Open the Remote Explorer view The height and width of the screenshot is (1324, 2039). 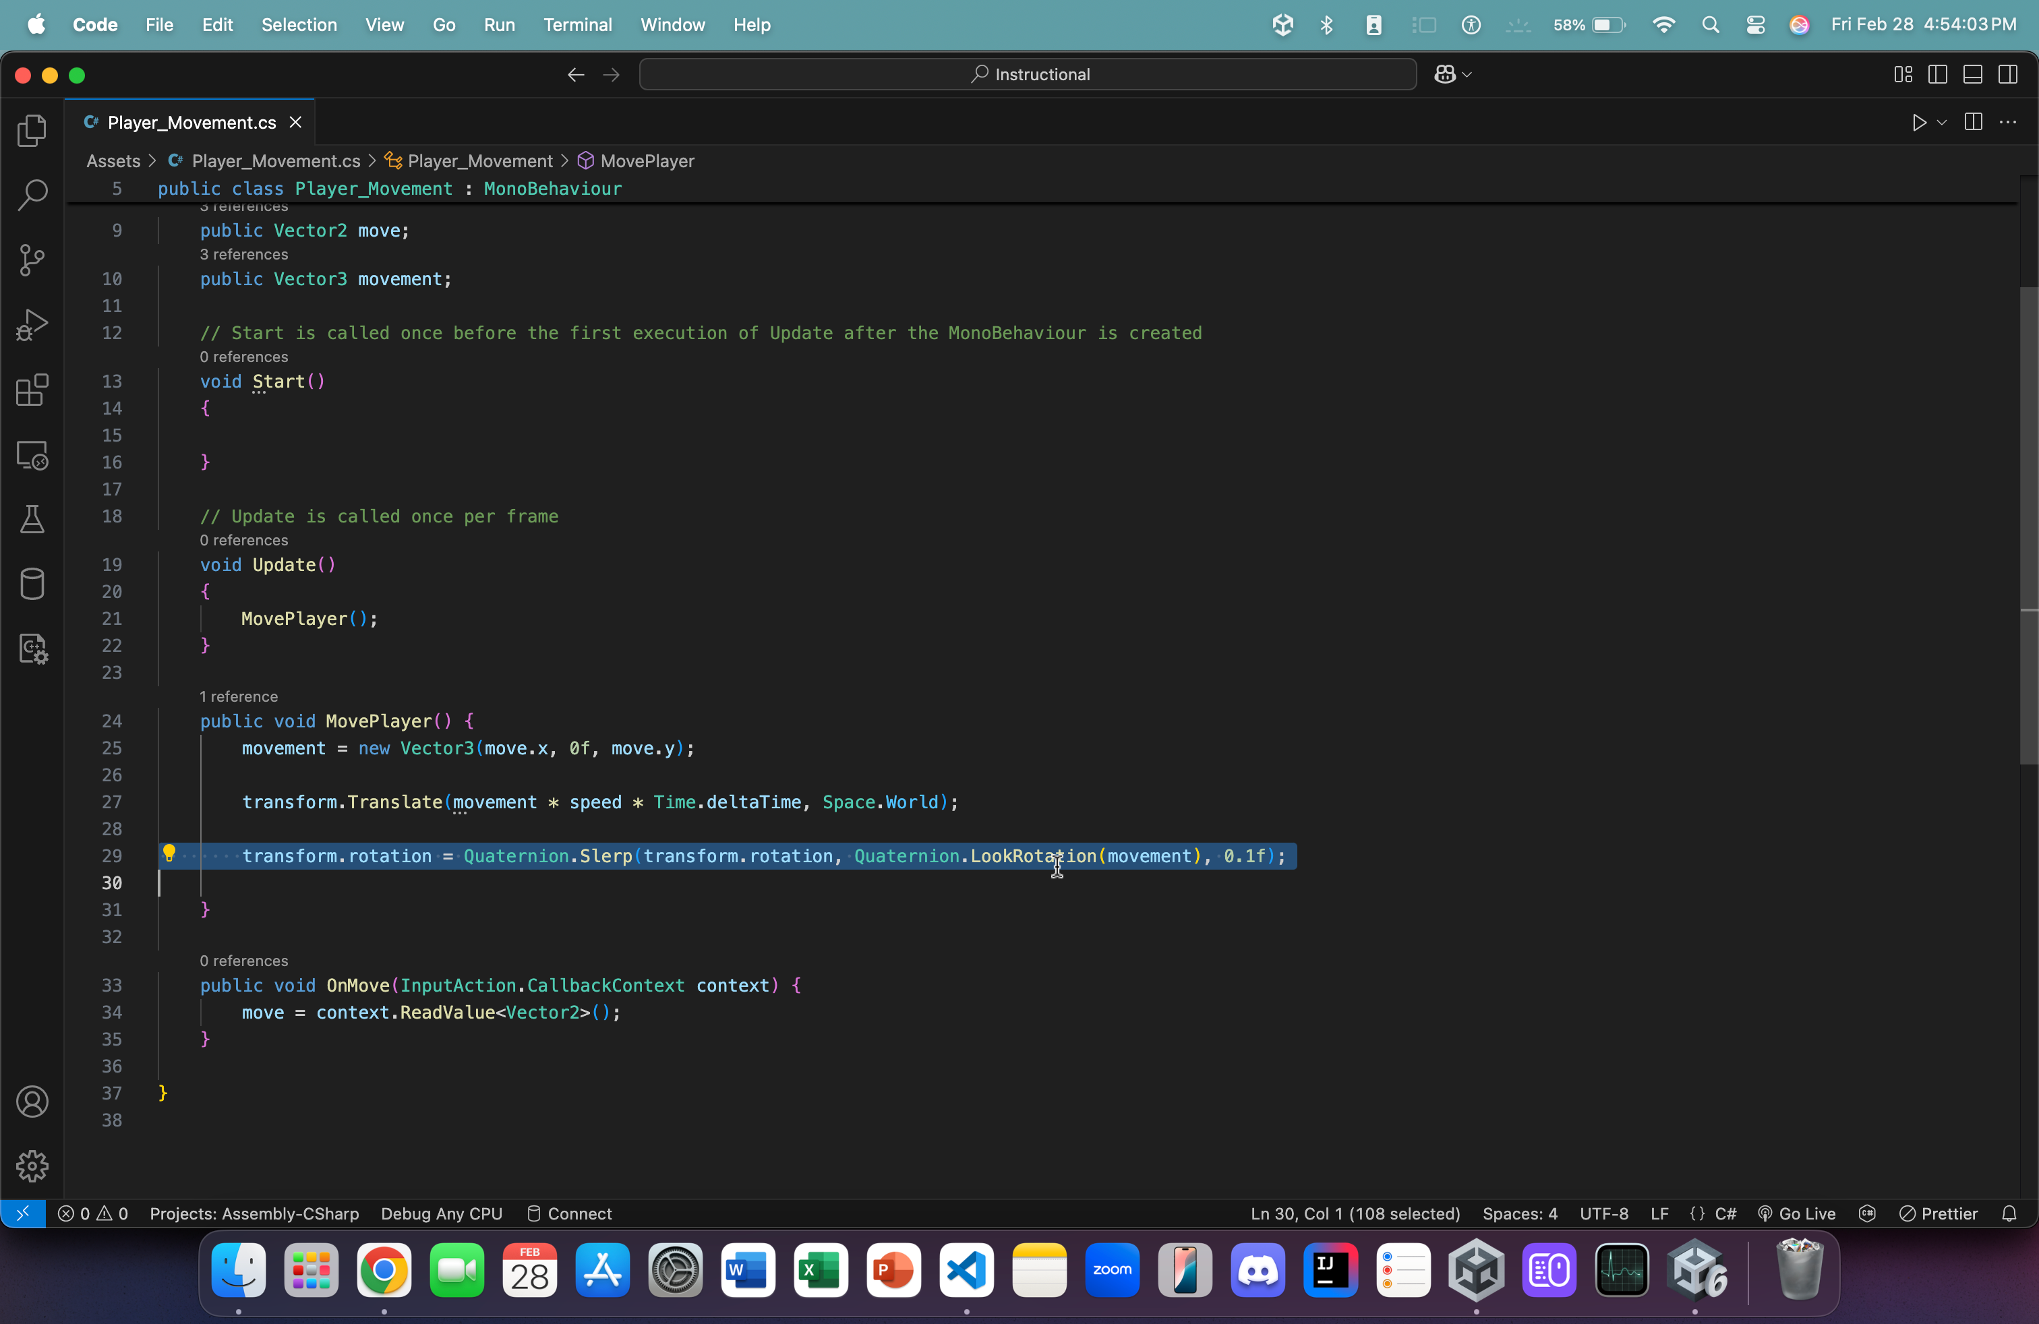(x=32, y=455)
